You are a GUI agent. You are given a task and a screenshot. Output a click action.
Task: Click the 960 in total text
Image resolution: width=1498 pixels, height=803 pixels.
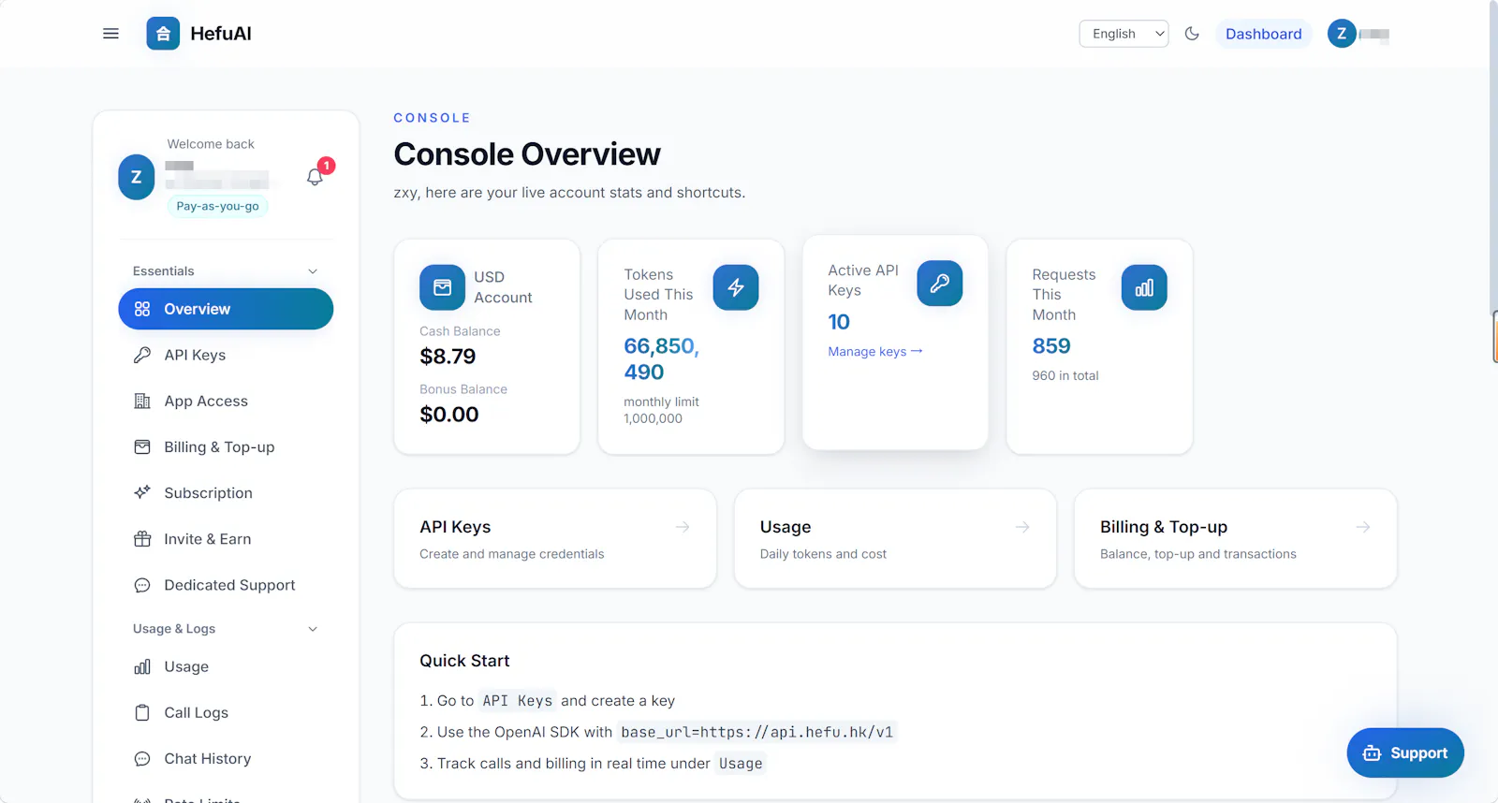coord(1065,375)
